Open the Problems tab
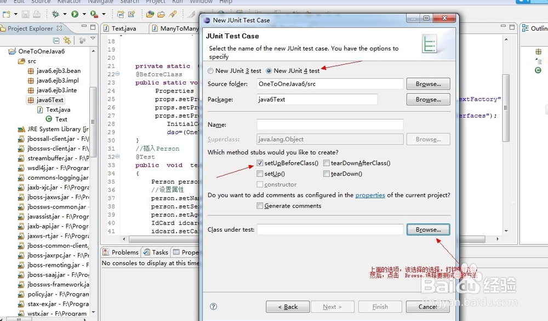The image size is (548, 321). (x=121, y=252)
